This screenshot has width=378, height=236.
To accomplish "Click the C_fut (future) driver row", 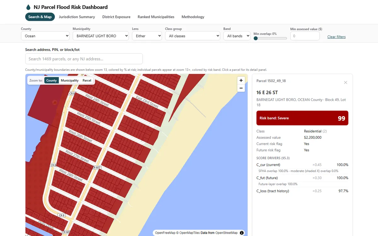I will [x=302, y=178].
